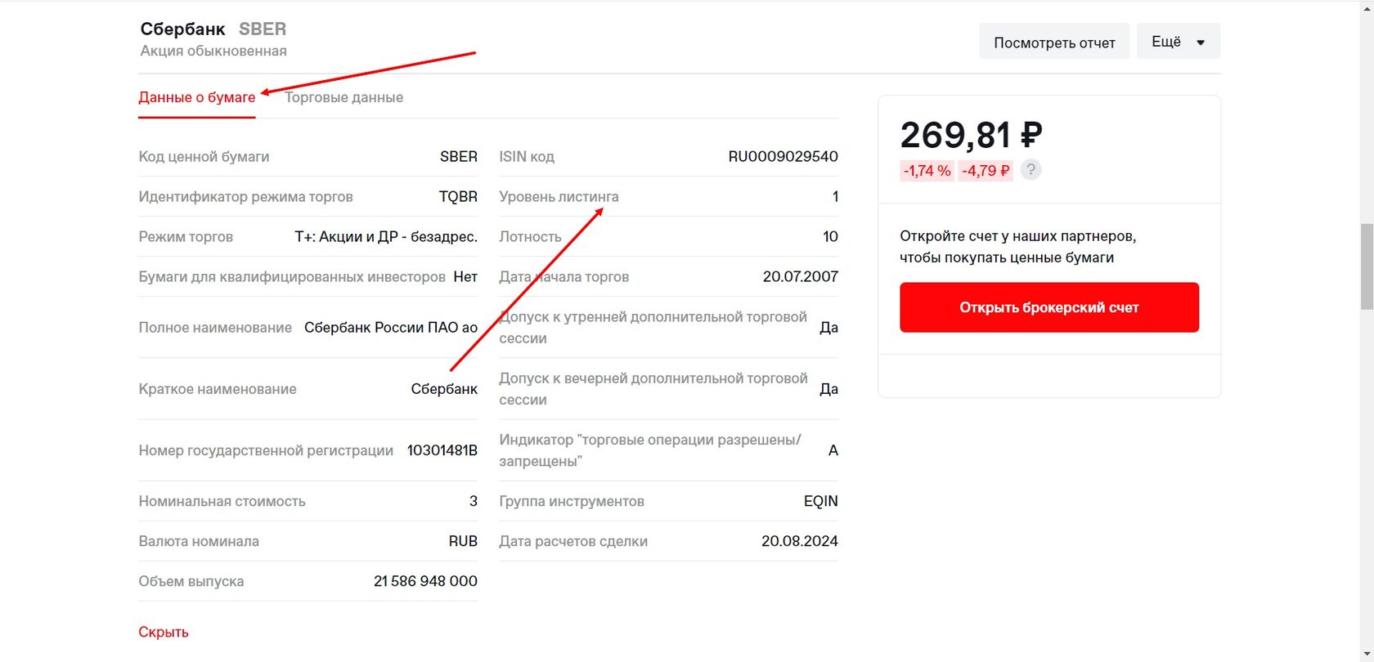Click the Т+: Акции и ДР - безадрес. value
This screenshot has width=1374, height=662.
coord(386,237)
